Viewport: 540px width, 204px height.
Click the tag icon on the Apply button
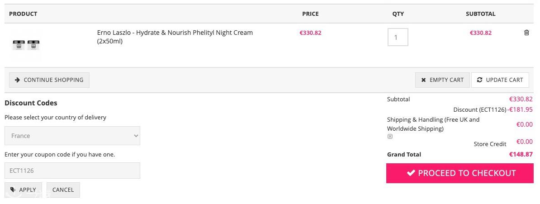pyautogui.click(x=13, y=190)
